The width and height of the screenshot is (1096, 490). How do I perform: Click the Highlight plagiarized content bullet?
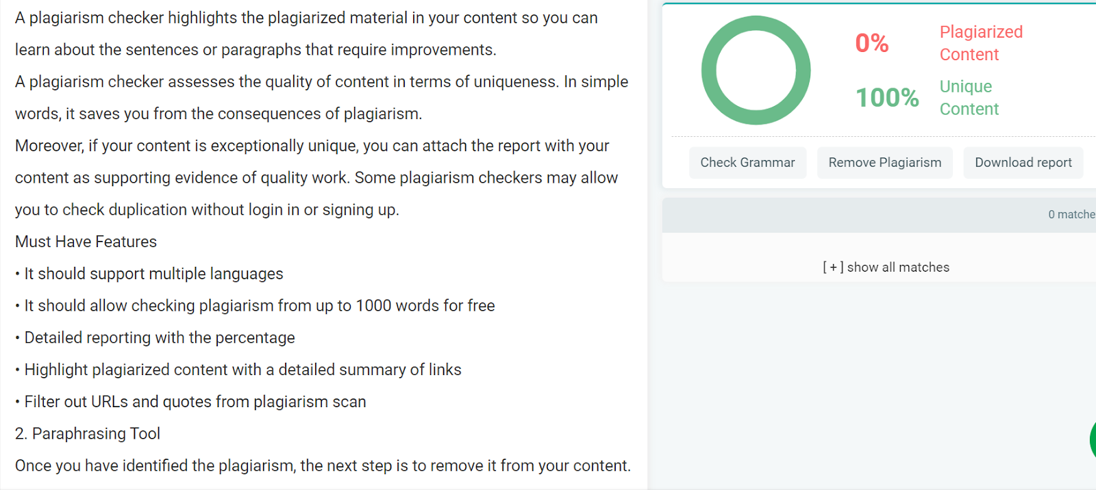(x=238, y=370)
